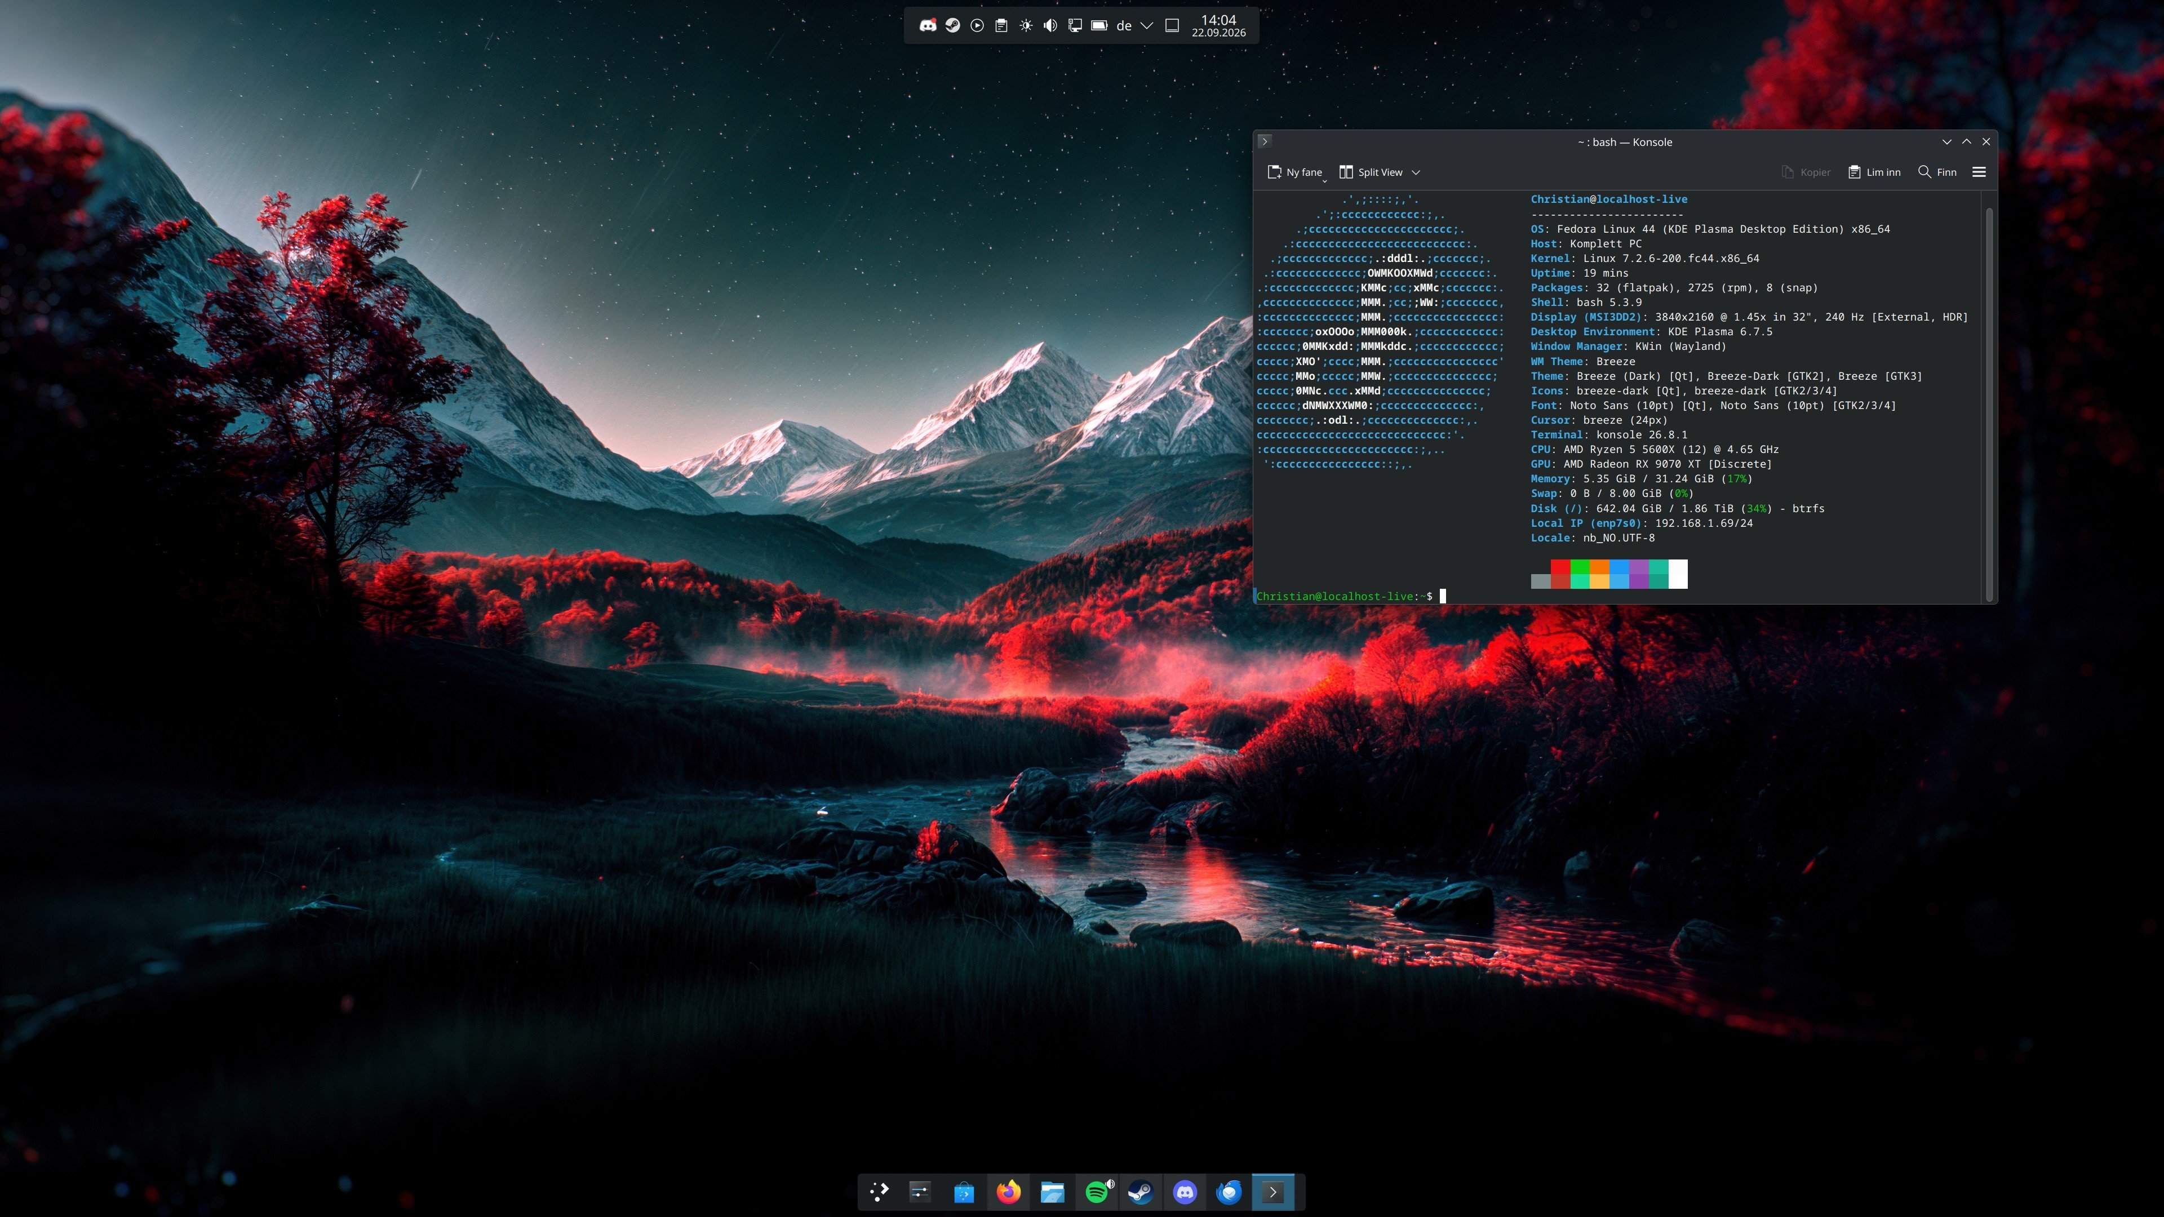The width and height of the screenshot is (2164, 1217).
Task: Open the Dolphin file manager
Action: [1053, 1191]
